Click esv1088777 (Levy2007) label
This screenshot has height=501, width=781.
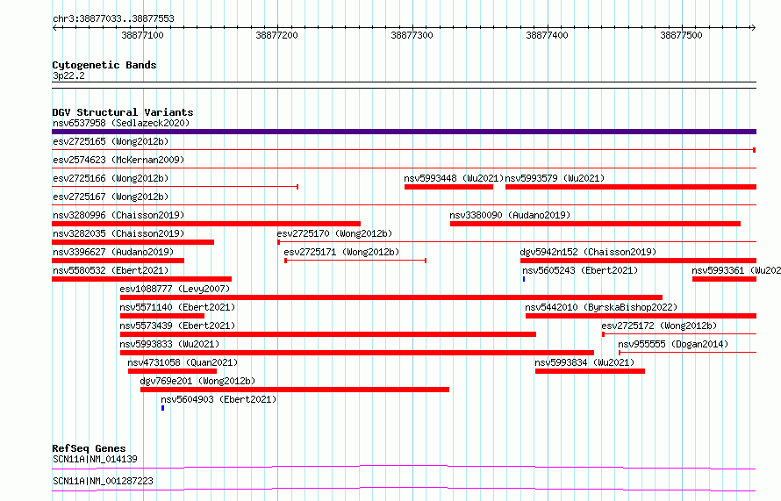click(175, 289)
